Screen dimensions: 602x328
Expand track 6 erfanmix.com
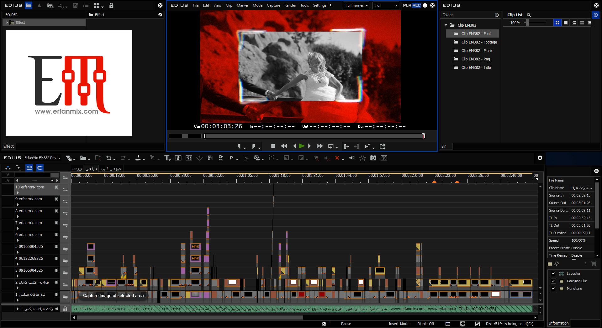(18, 240)
